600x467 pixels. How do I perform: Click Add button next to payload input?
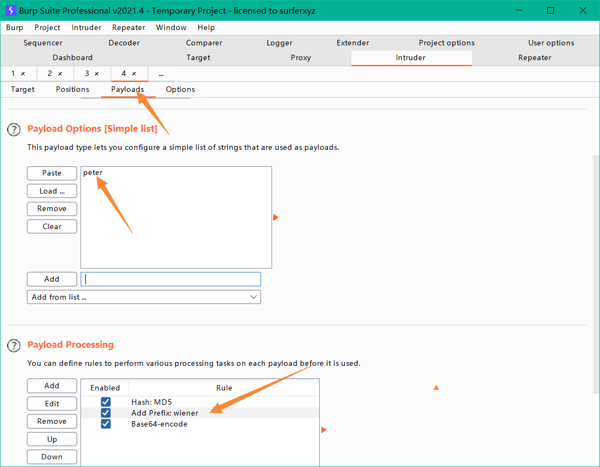[52, 279]
